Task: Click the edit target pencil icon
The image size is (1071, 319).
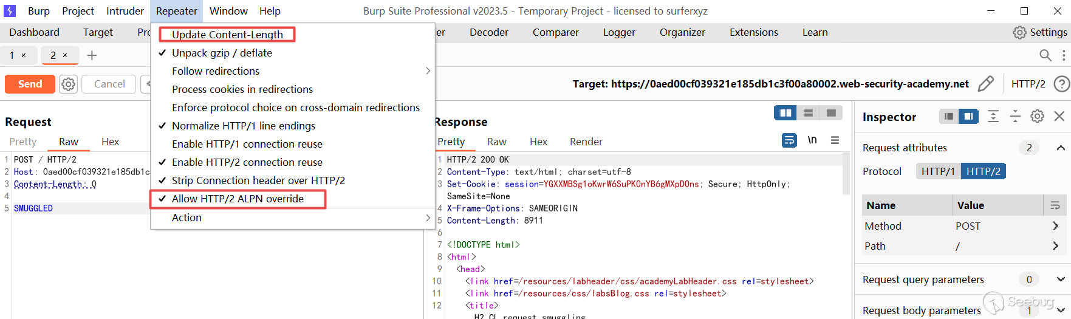Action: pyautogui.click(x=986, y=84)
